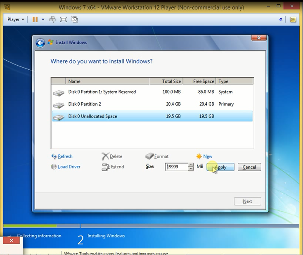Sort by Name column header
Screen dimensions: 303x255
tap(107, 81)
